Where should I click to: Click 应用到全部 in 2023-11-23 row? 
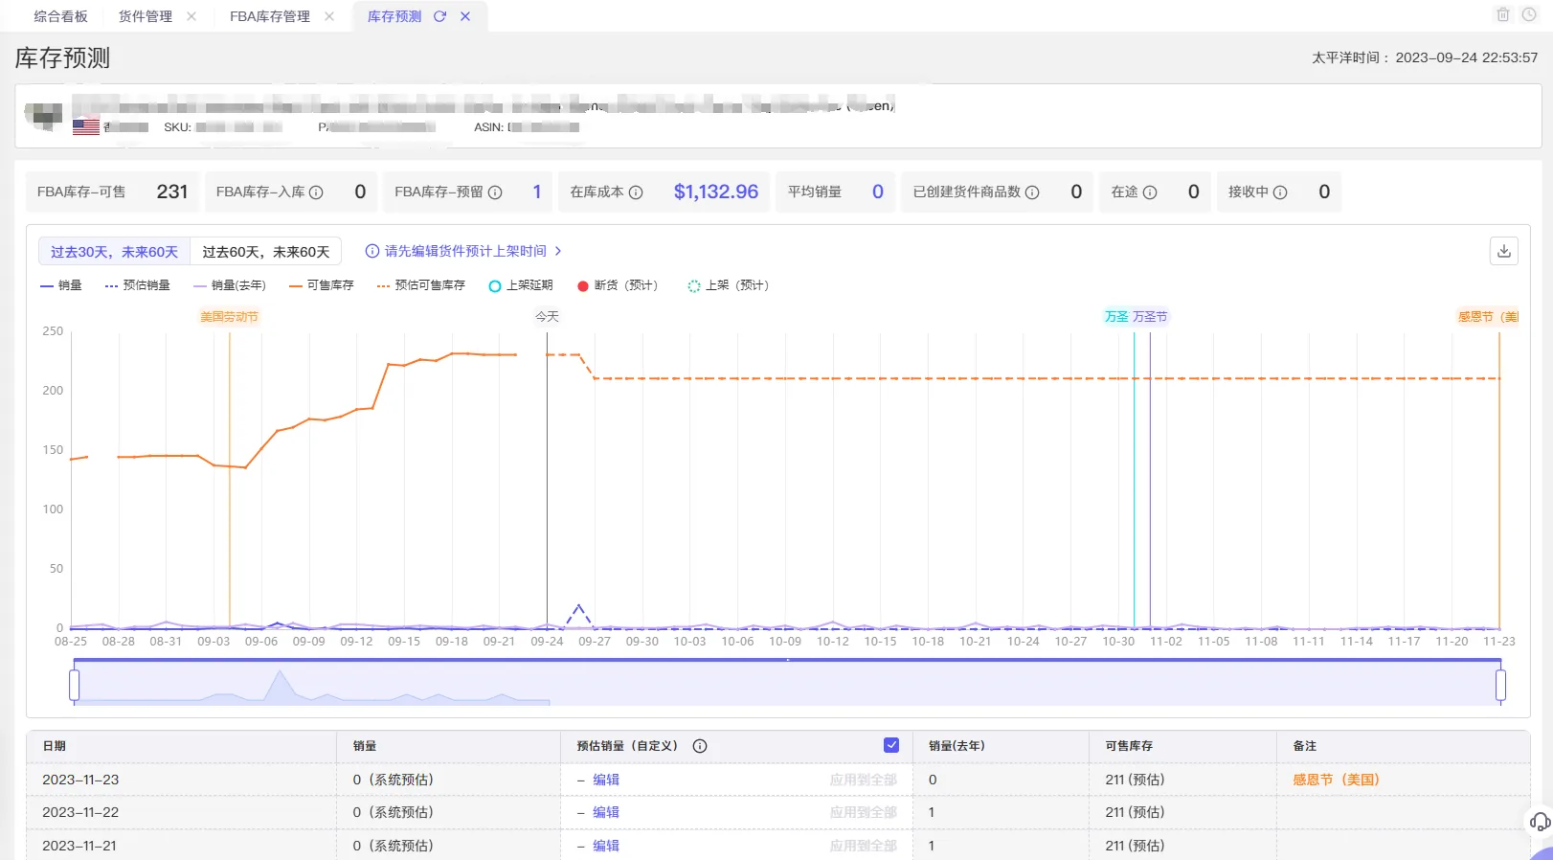pyautogui.click(x=864, y=780)
